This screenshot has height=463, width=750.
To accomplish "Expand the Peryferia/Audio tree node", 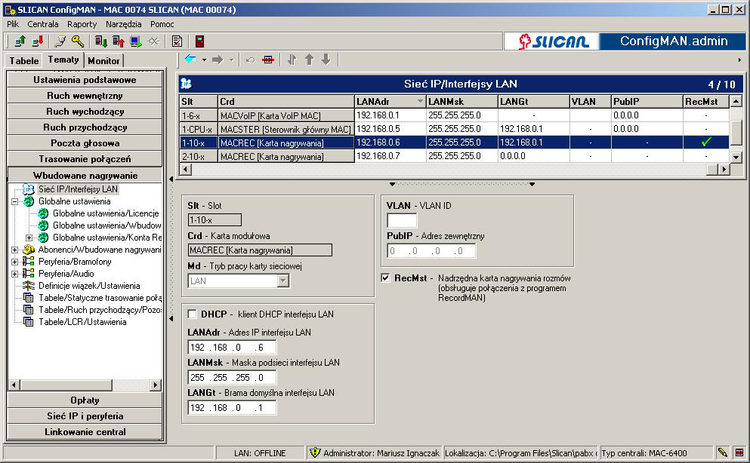I will coord(15,274).
